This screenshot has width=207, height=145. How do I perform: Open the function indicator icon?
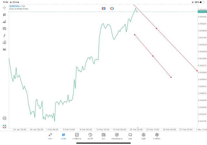pyautogui.click(x=5, y=36)
